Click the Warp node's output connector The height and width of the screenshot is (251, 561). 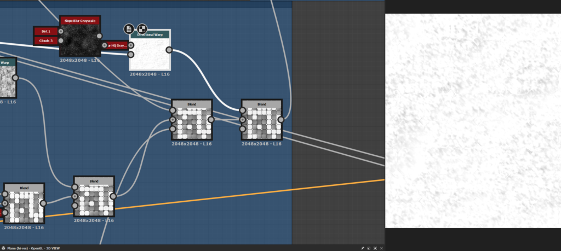pos(15,78)
